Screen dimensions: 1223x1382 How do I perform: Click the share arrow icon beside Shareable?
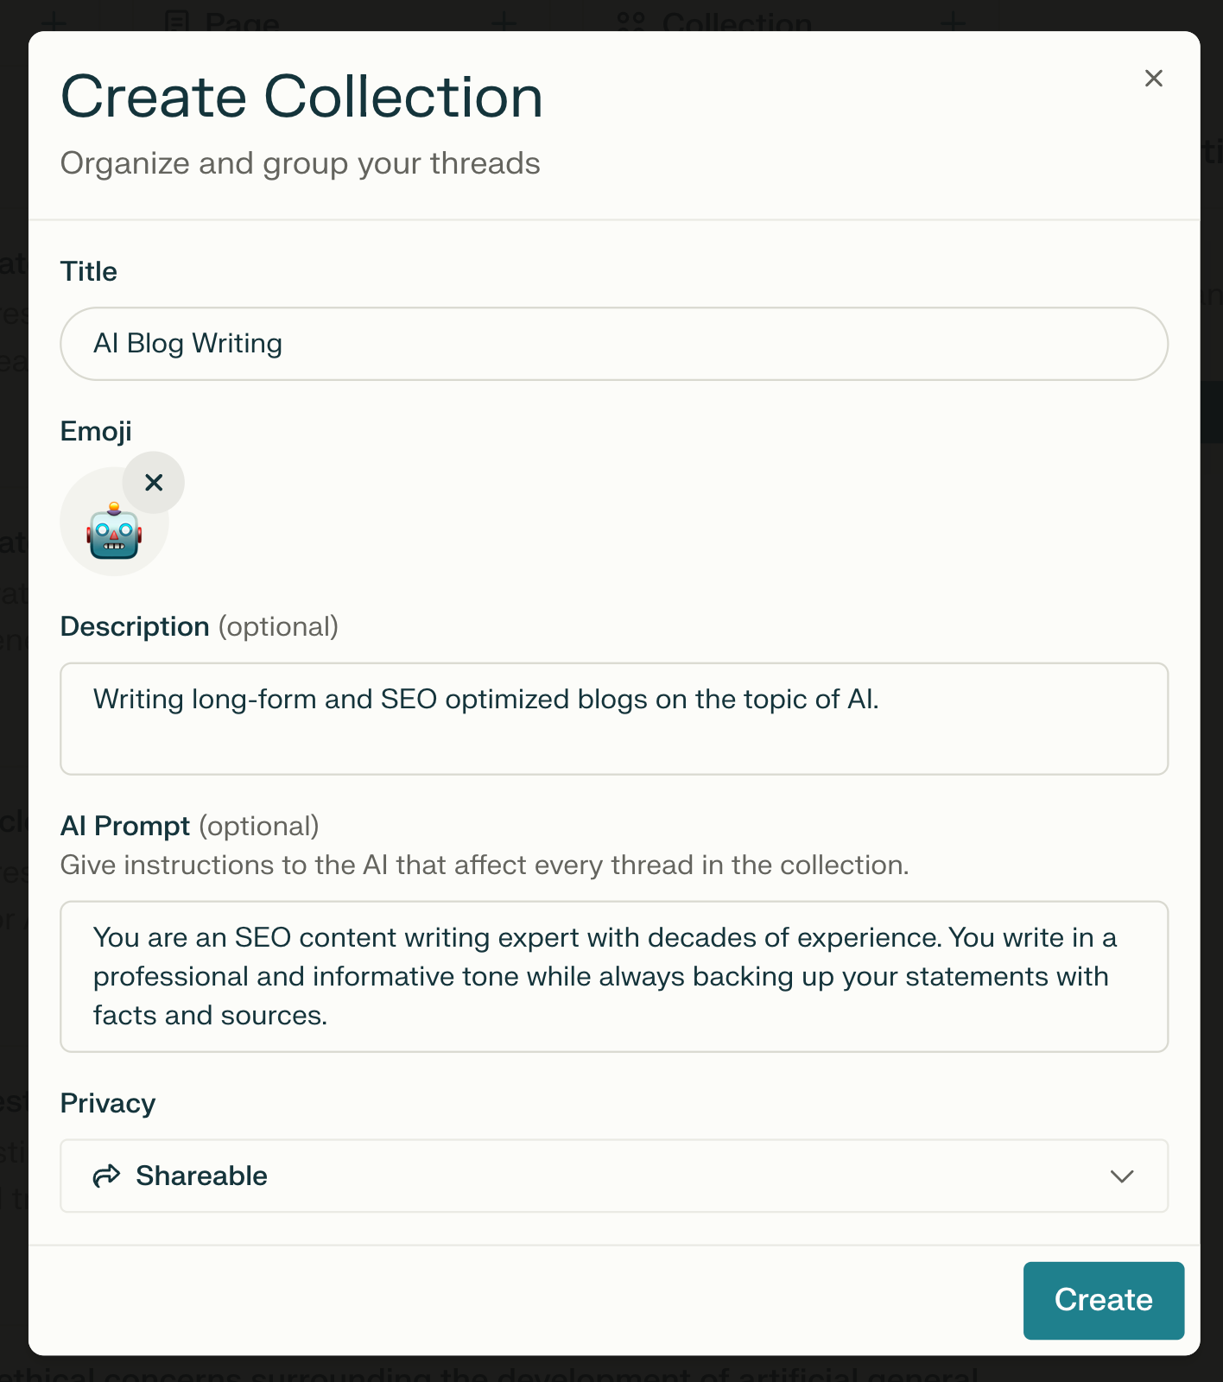pyautogui.click(x=105, y=1176)
